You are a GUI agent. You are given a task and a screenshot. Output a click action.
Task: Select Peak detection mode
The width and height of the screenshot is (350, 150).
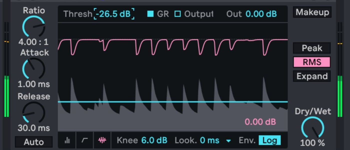(312, 48)
